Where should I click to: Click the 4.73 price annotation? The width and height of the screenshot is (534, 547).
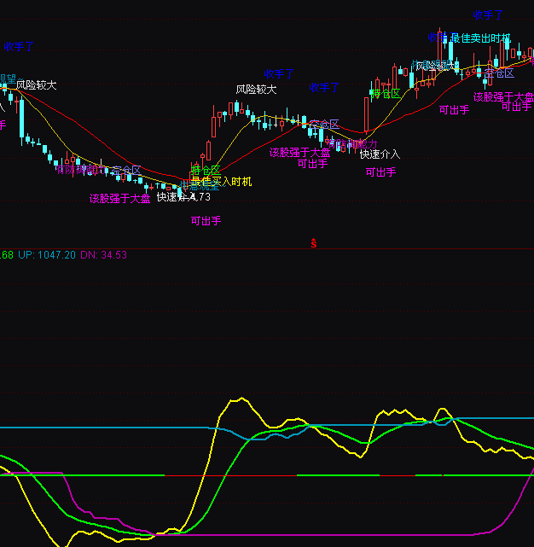click(199, 197)
